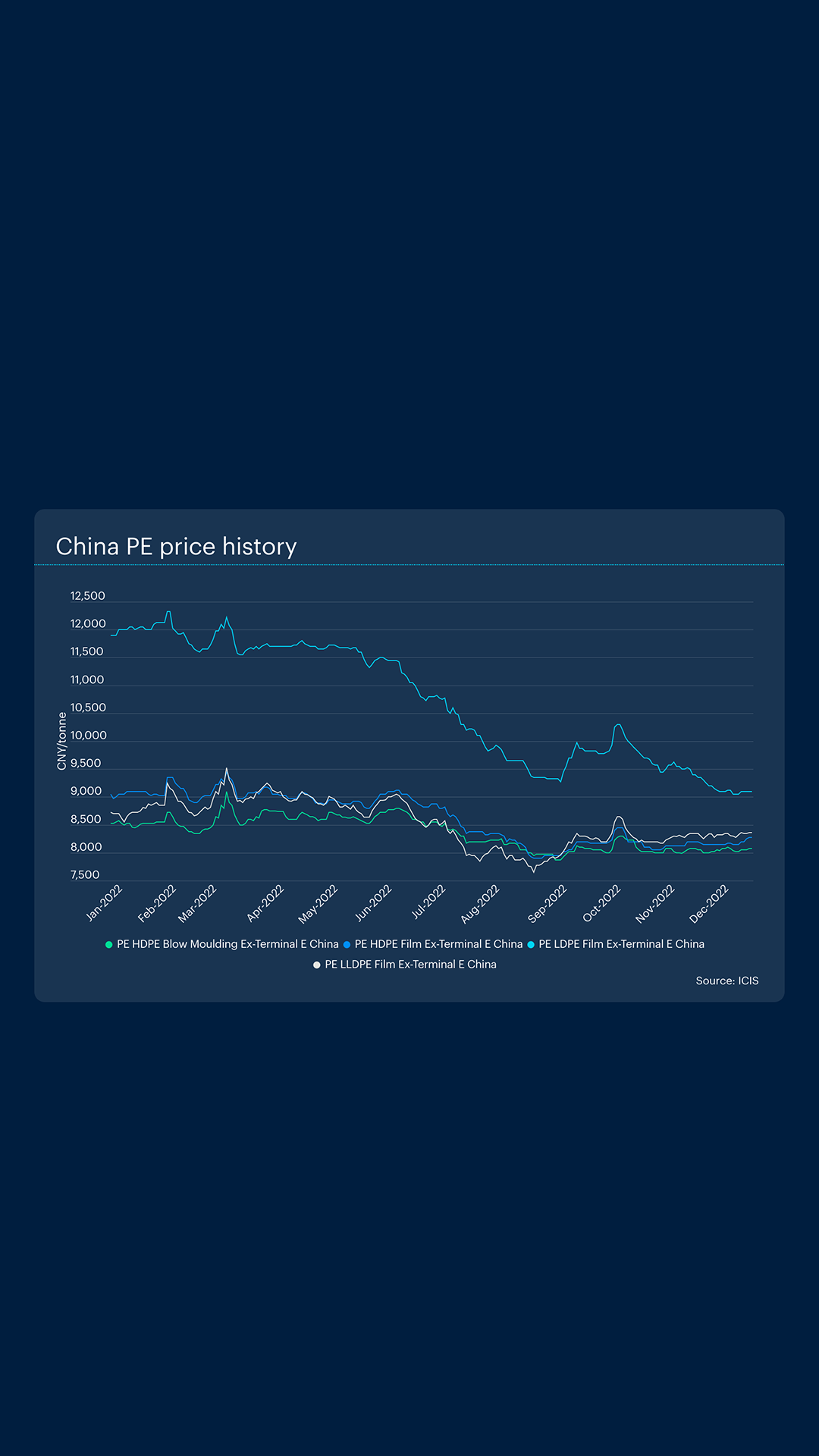The height and width of the screenshot is (1456, 819).
Task: Select the Jun-2022 x-axis label
Action: pos(373,902)
